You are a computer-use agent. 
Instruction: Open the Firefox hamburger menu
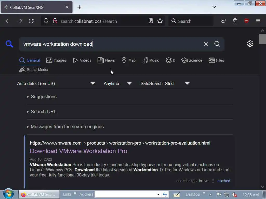click(258, 21)
